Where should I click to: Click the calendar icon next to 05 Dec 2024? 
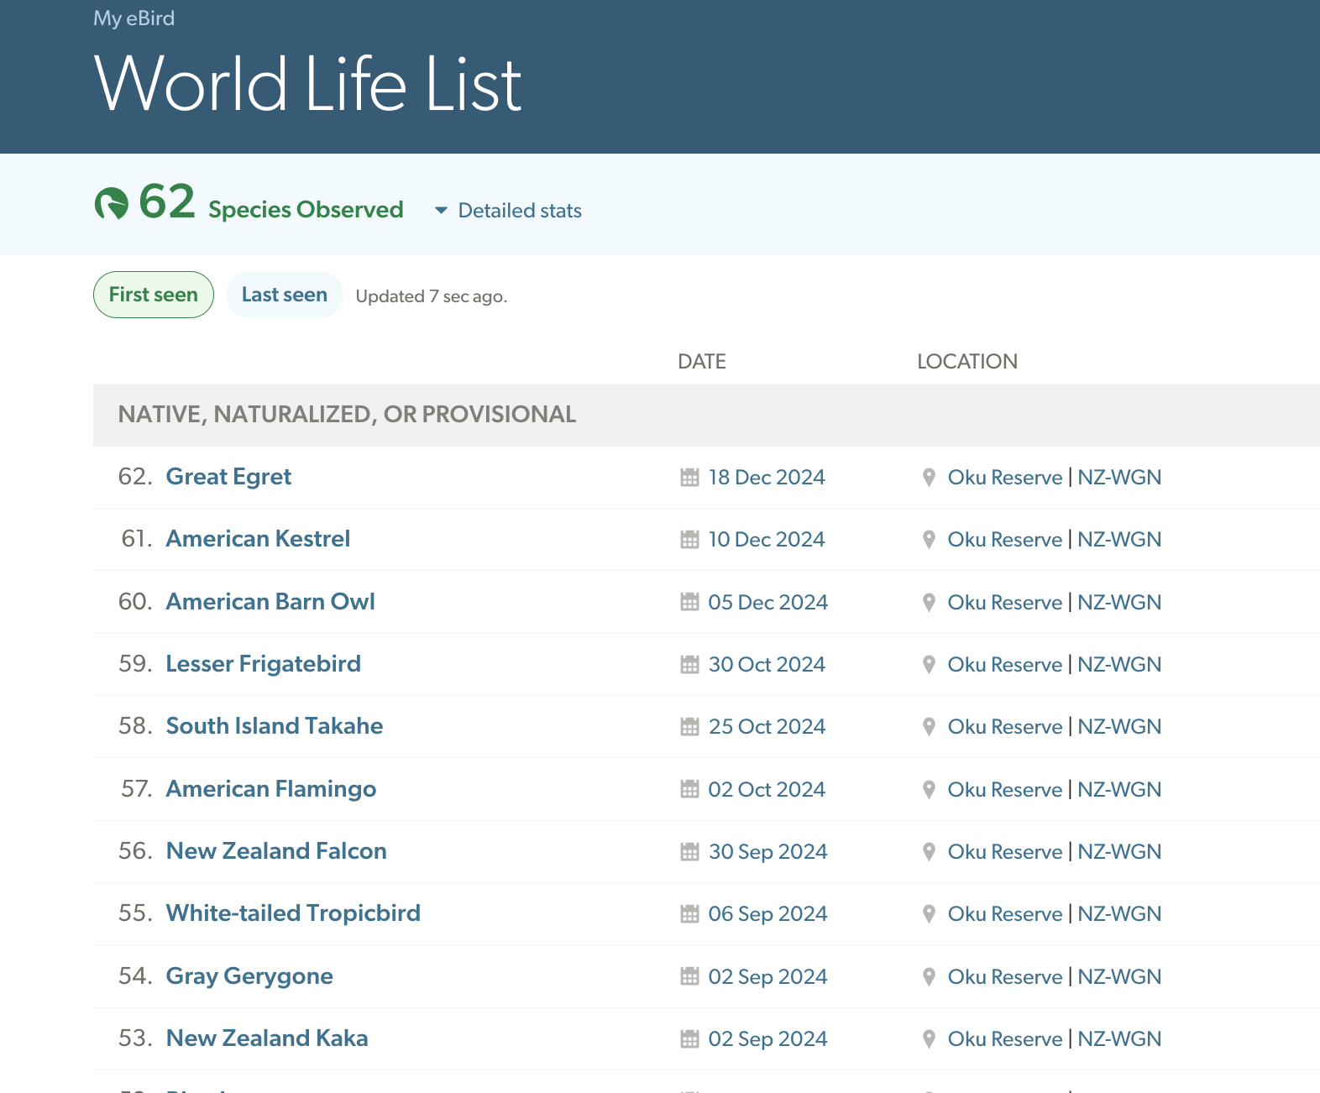click(x=689, y=602)
